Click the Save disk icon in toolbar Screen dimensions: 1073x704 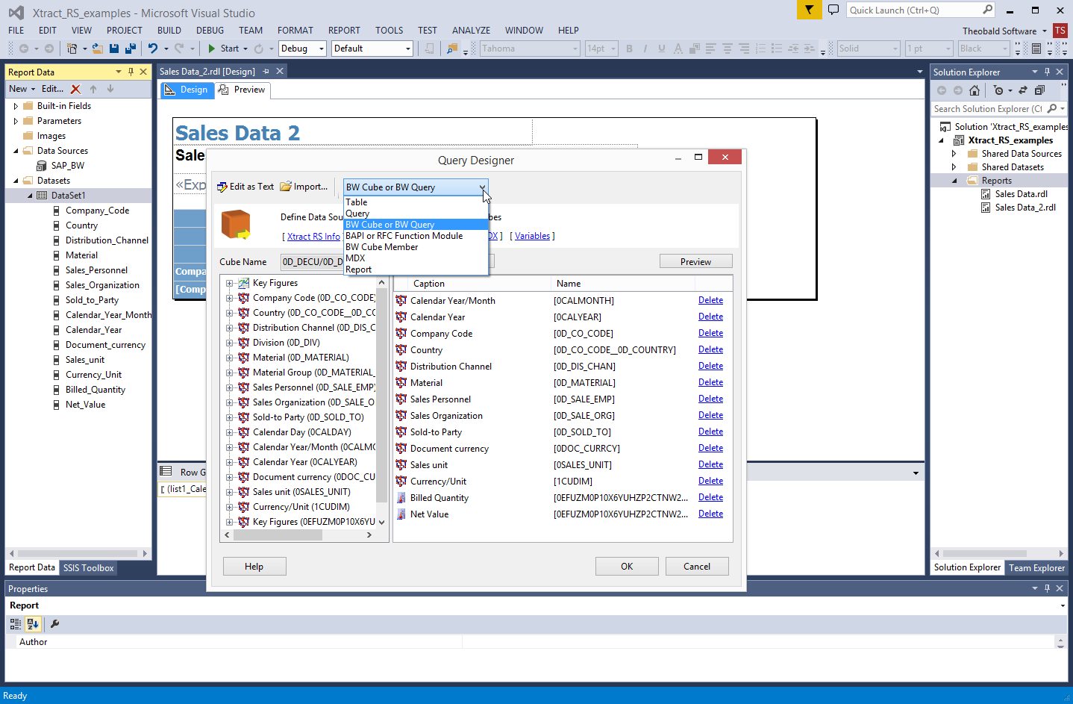pyautogui.click(x=114, y=49)
